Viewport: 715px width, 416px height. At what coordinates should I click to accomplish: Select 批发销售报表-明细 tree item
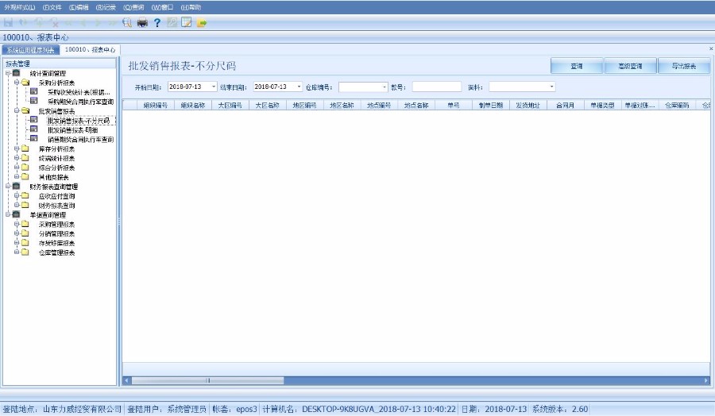(x=72, y=130)
